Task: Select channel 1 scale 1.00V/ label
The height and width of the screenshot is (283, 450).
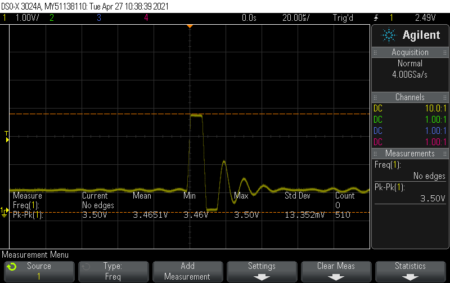Action: (x=27, y=18)
